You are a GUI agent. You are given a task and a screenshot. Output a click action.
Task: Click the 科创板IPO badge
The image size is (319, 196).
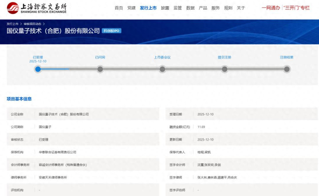[x=111, y=31]
